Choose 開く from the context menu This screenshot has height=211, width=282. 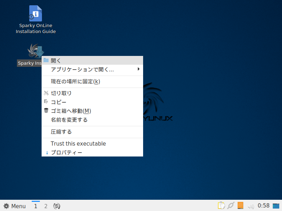[92, 60]
